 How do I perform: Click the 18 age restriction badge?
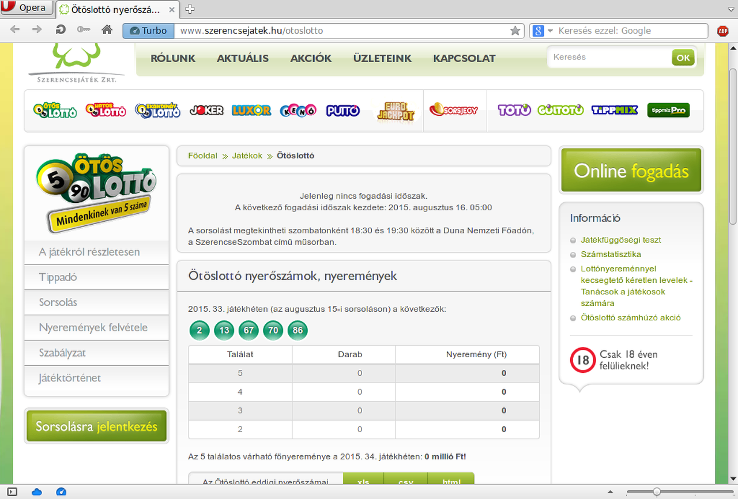(x=583, y=360)
